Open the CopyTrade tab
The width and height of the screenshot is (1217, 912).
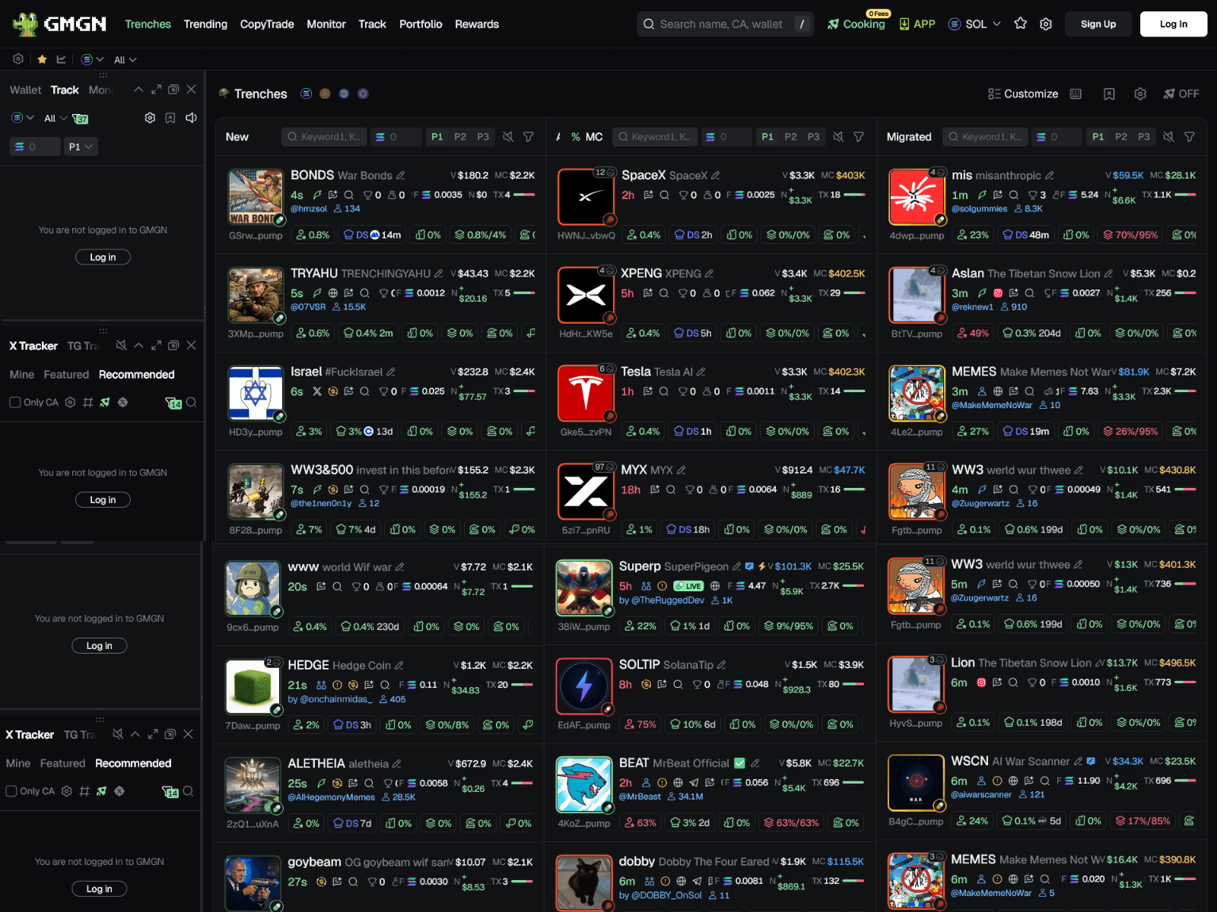coord(267,24)
